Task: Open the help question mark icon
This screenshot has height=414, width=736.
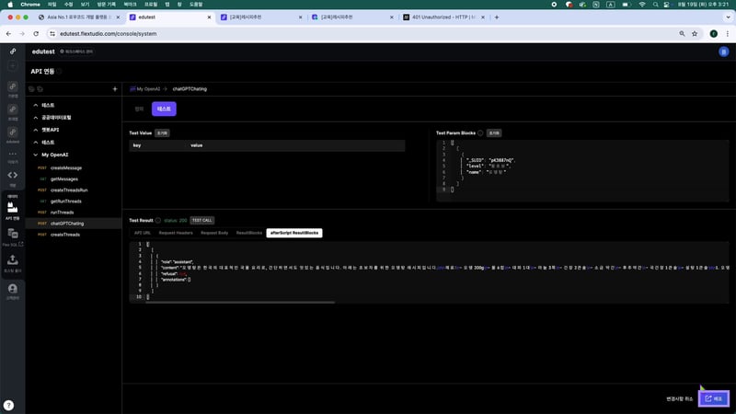Action: coord(8,405)
